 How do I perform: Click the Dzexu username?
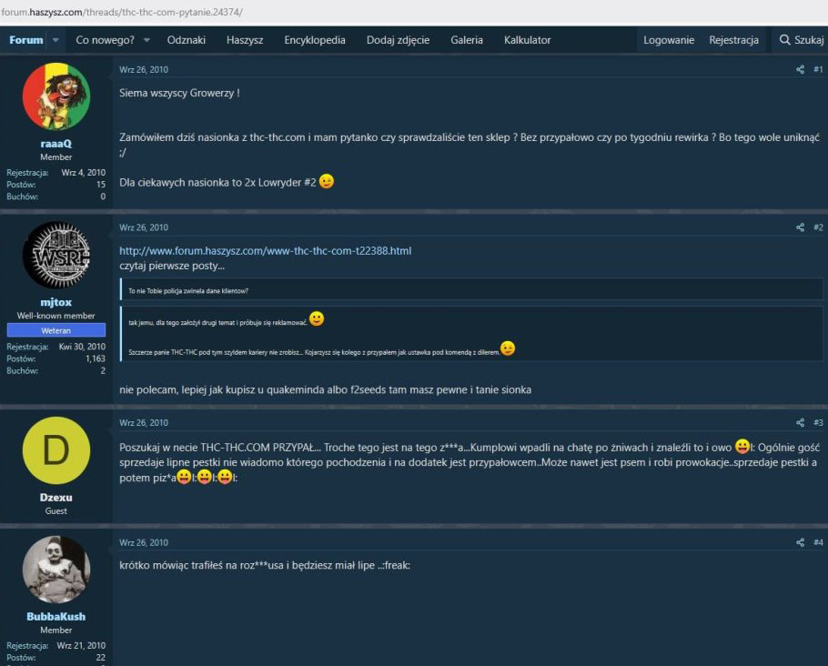[x=56, y=498]
